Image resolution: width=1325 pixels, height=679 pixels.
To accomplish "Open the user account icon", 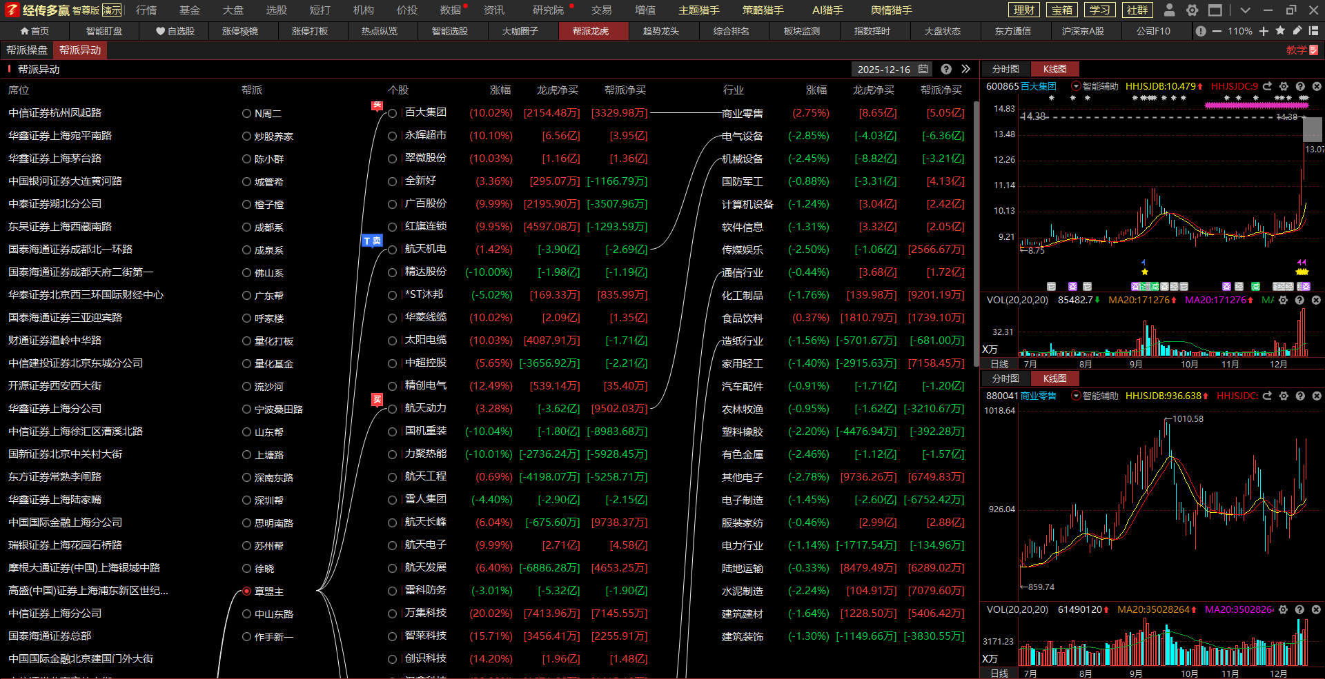I will [x=1169, y=10].
